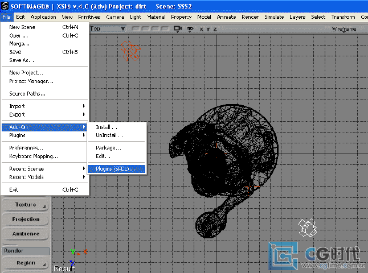Click the Render section header in the side panel
The width and height of the screenshot is (368, 273).
25,251
